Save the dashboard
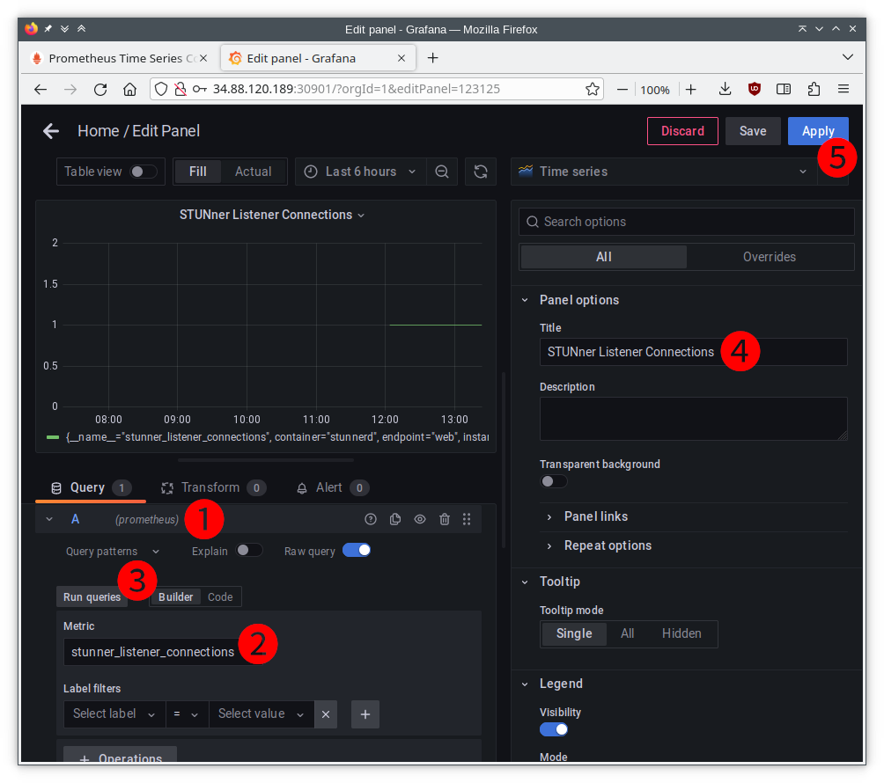 753,131
